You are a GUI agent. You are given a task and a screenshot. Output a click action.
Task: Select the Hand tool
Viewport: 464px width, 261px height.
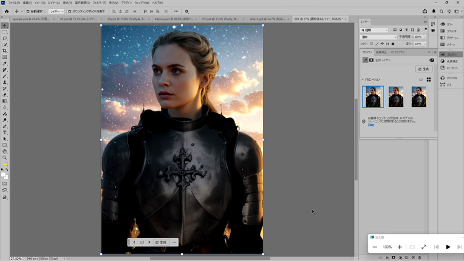4,152
